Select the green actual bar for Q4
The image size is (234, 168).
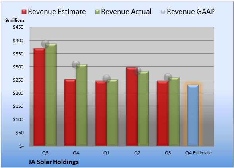point(82,105)
